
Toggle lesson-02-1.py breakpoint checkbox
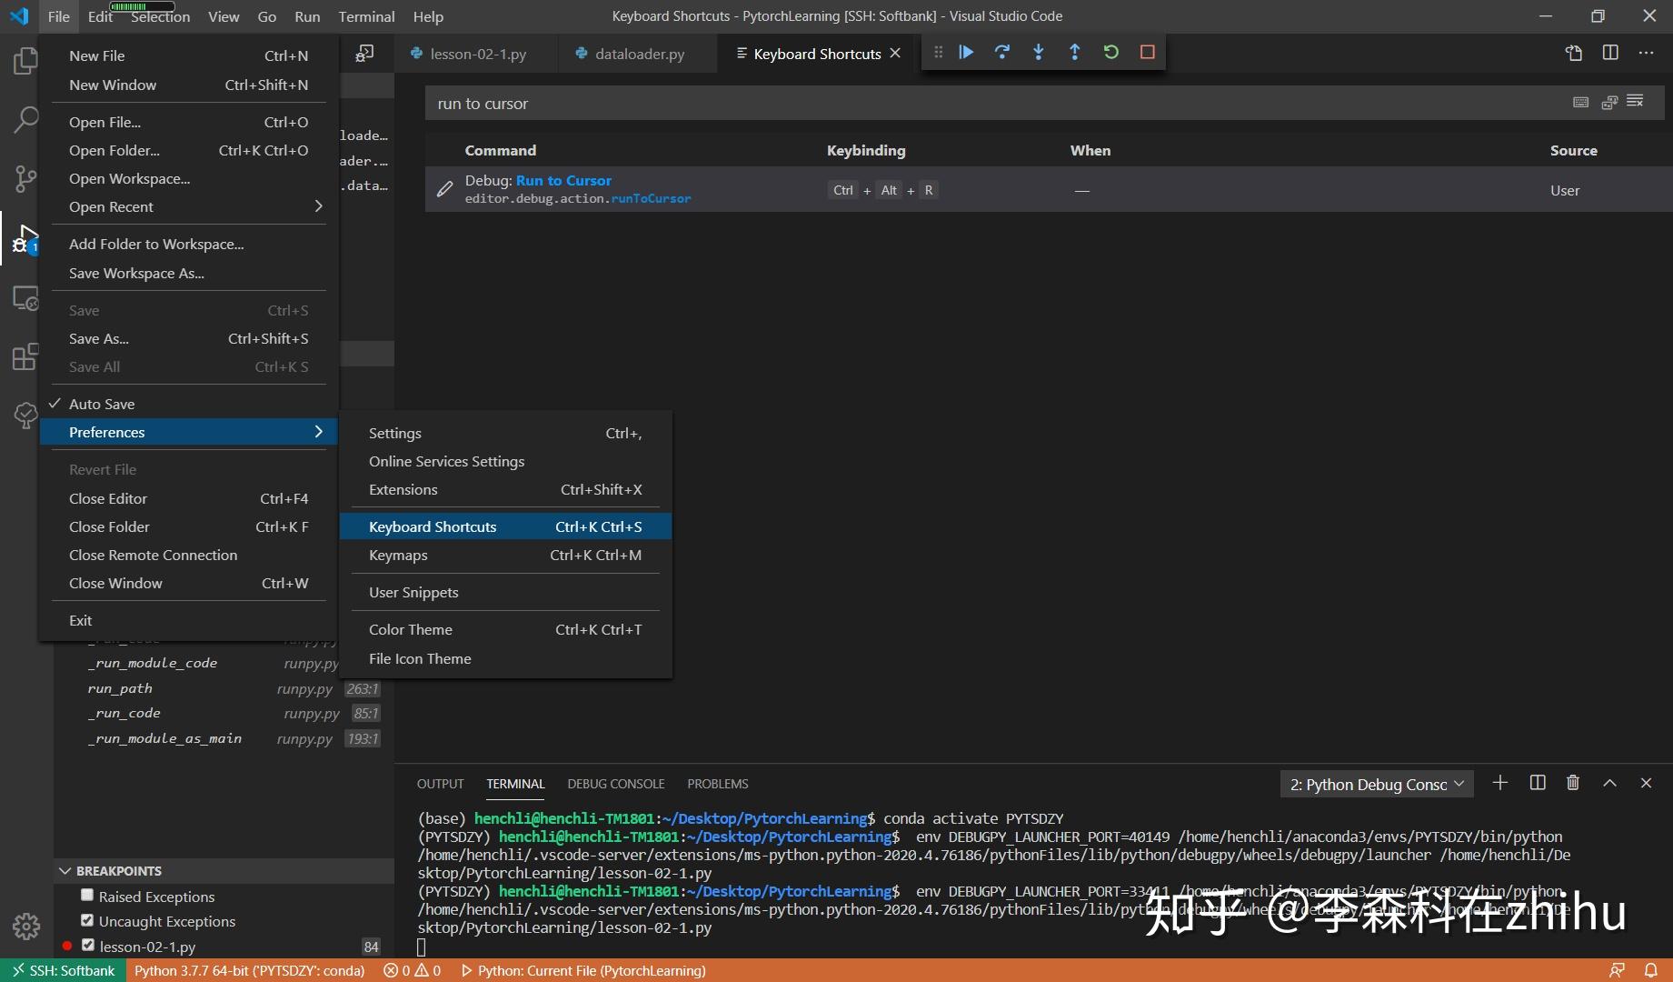tap(87, 946)
